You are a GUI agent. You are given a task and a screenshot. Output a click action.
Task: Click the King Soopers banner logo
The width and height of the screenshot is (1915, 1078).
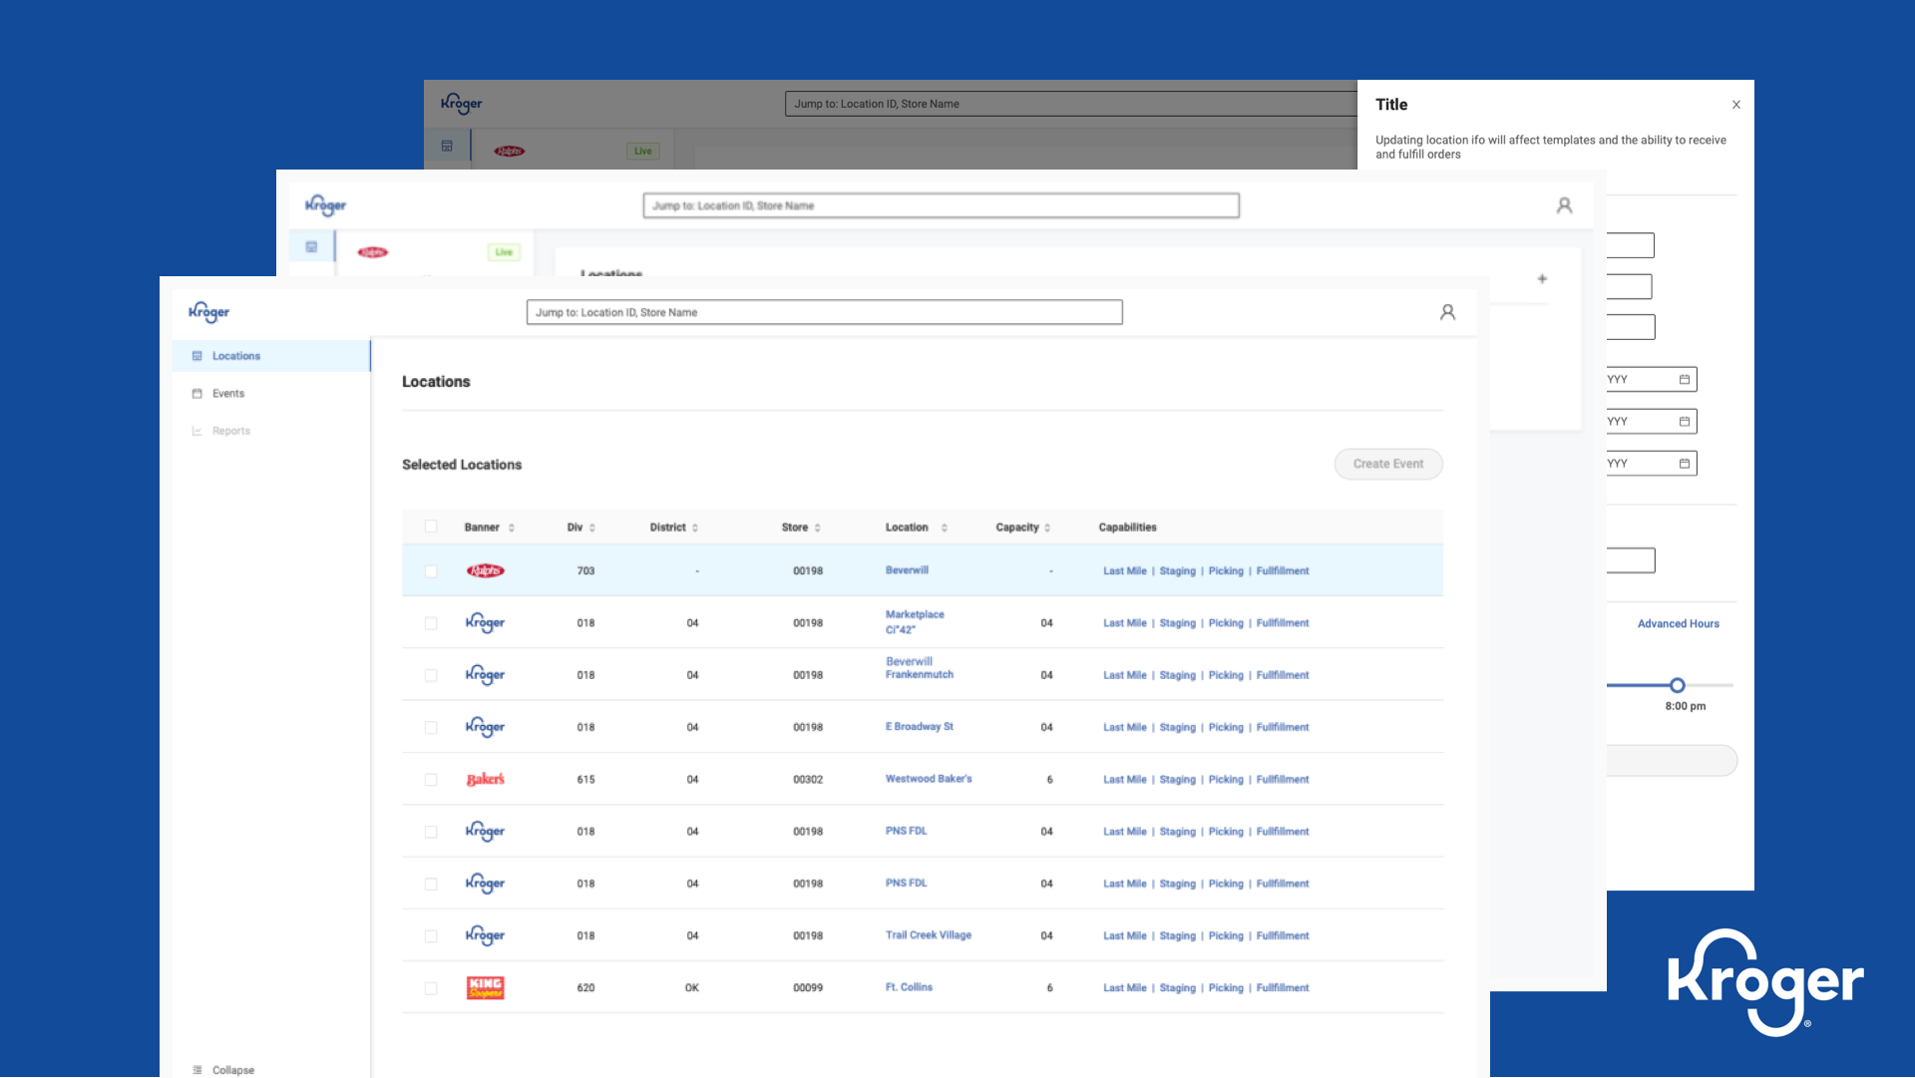coord(486,987)
